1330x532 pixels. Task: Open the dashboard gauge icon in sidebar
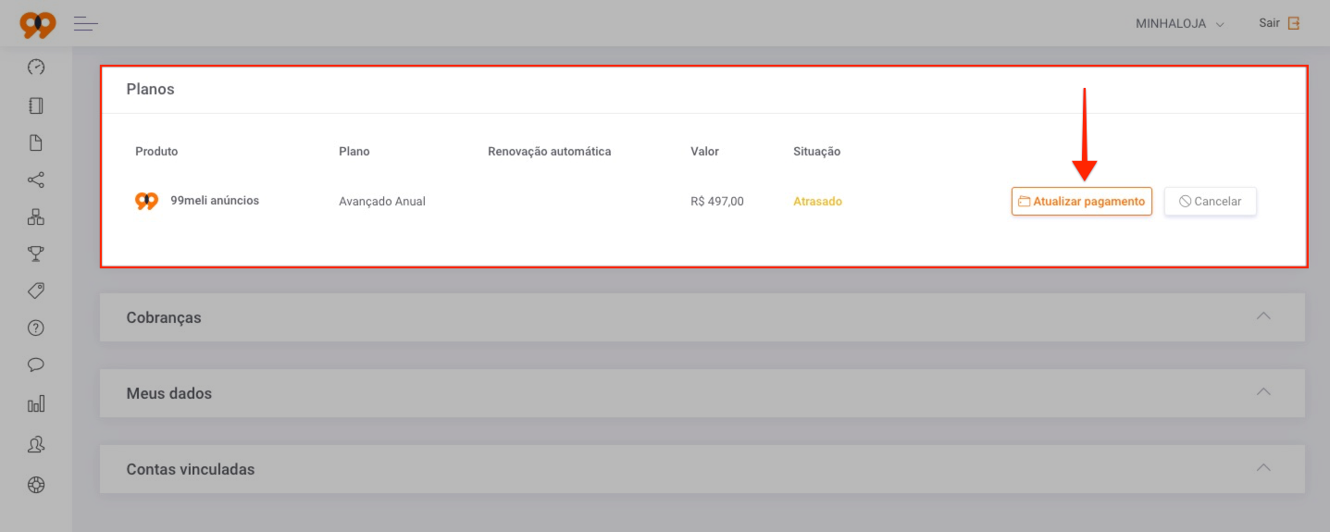(36, 68)
